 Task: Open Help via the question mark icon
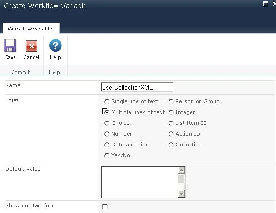55,46
